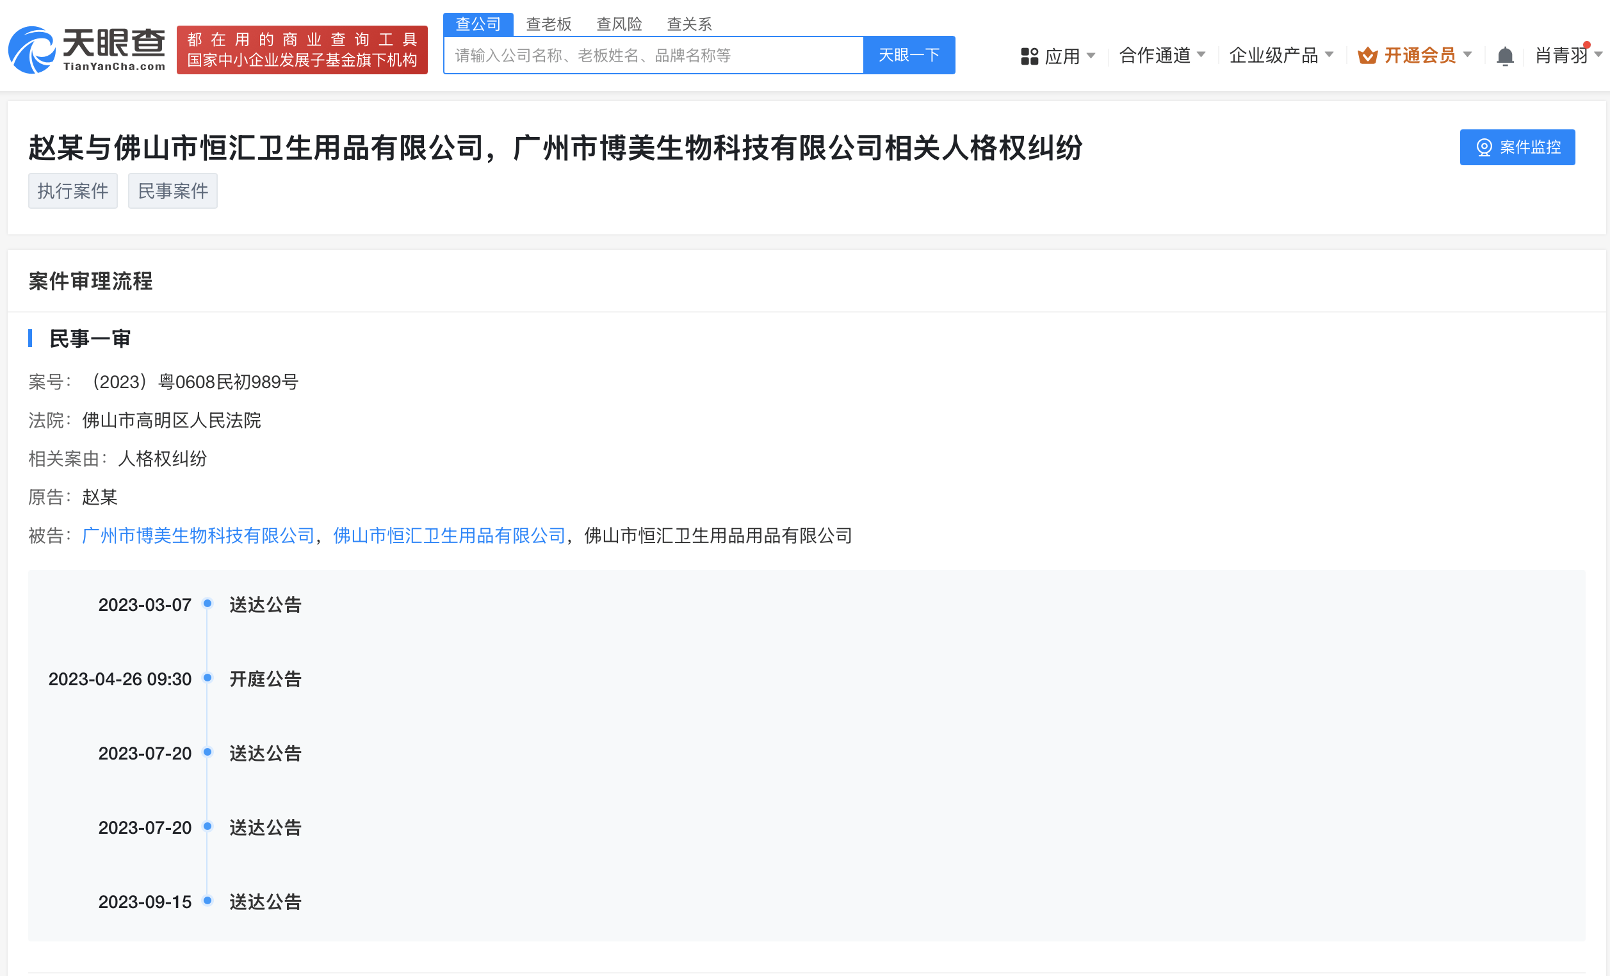
Task: Click the 2023-03-07 送达公告 entry
Action: coord(264,605)
